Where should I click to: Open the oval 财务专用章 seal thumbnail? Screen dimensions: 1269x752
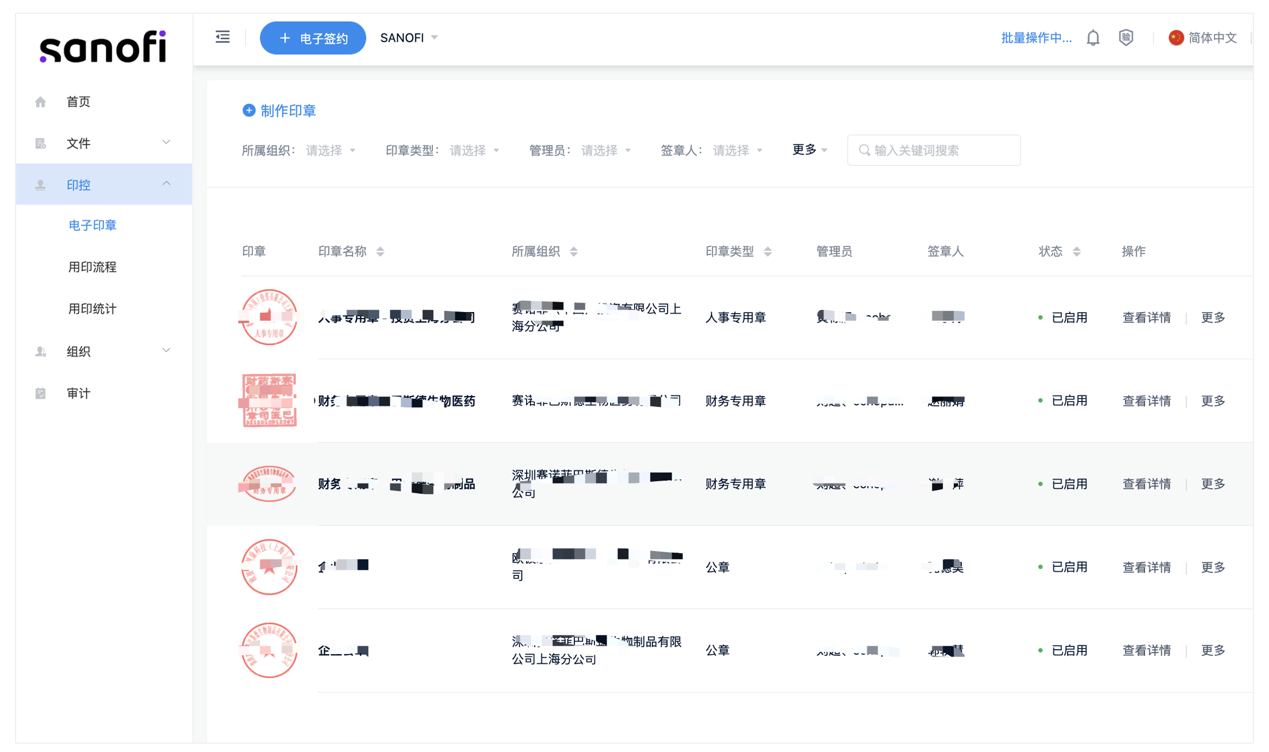[x=269, y=484]
